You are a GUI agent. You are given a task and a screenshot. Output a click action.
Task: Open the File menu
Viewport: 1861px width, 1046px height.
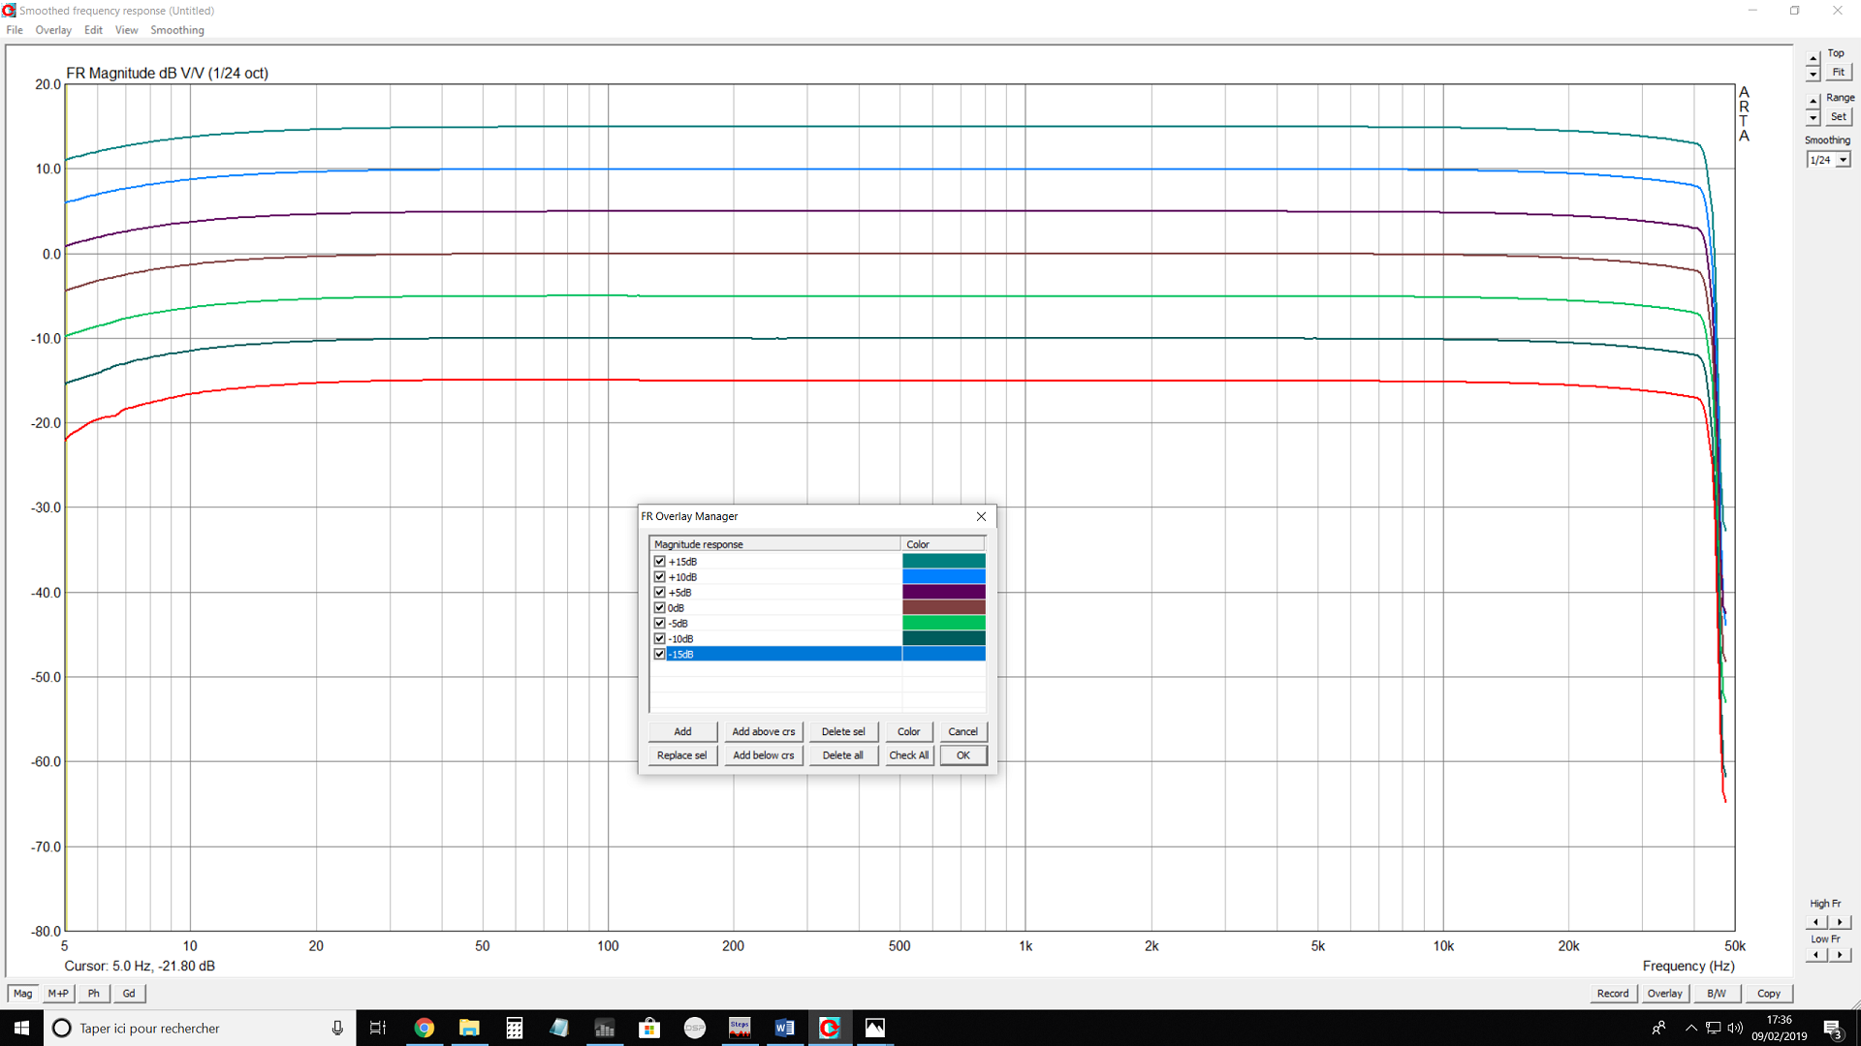tap(15, 30)
